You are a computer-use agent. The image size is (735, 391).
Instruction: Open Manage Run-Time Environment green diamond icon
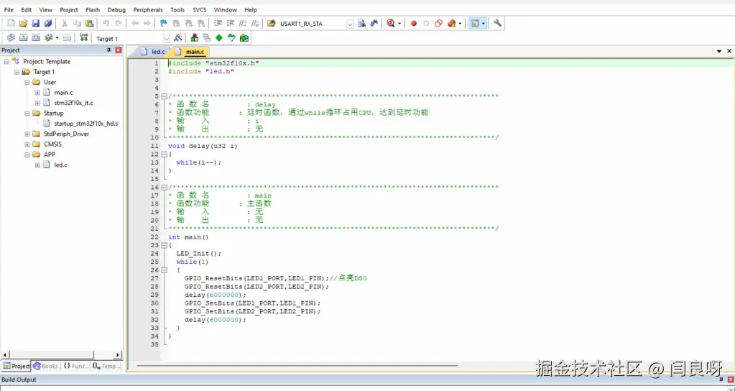(219, 38)
